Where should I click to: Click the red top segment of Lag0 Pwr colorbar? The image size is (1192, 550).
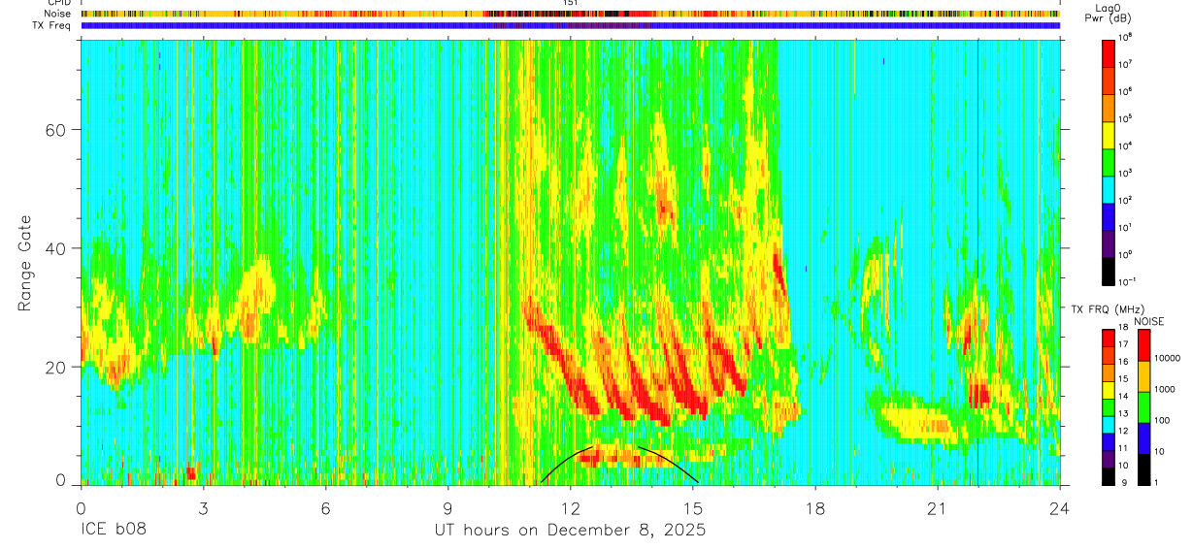click(1109, 52)
